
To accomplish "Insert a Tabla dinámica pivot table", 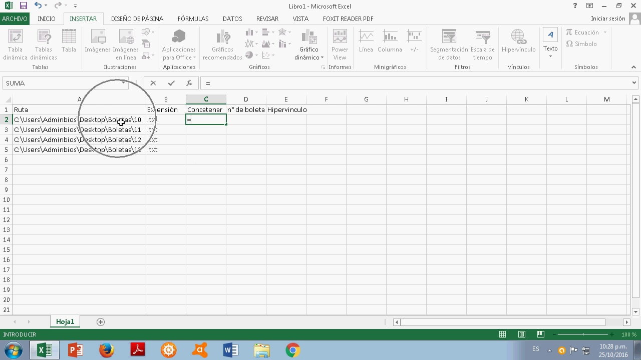I will (x=16, y=44).
